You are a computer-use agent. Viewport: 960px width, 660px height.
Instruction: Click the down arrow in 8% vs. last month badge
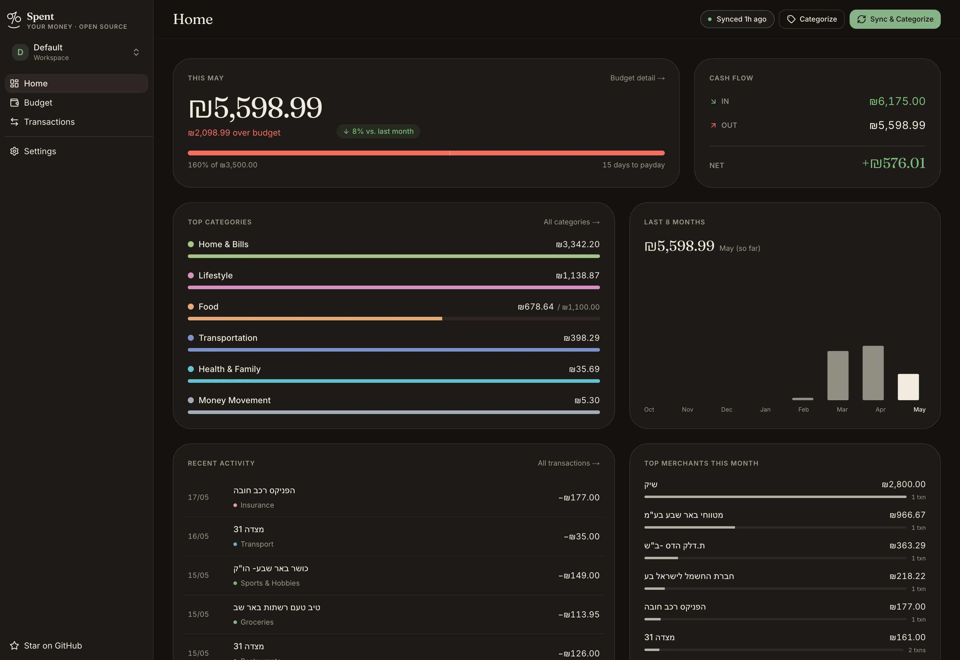tap(346, 131)
